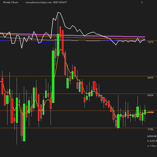Click the 'Weekly Charts' title text
The height and width of the screenshot is (157, 157).
pos(11,3)
